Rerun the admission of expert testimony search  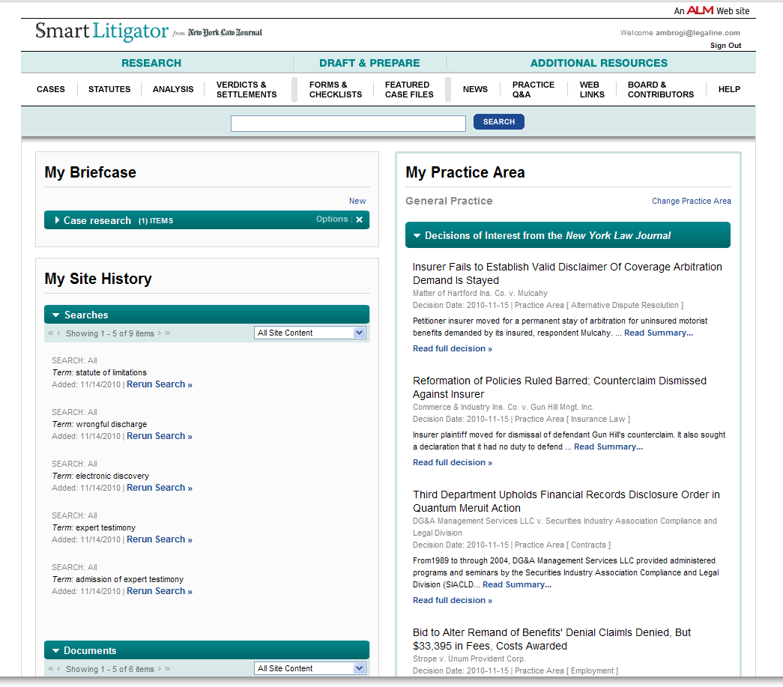click(160, 591)
